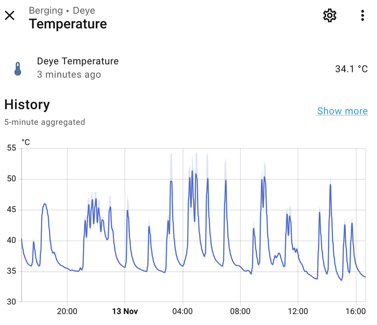
Task: Click the Deye Temperature entity name
Action: point(78,61)
